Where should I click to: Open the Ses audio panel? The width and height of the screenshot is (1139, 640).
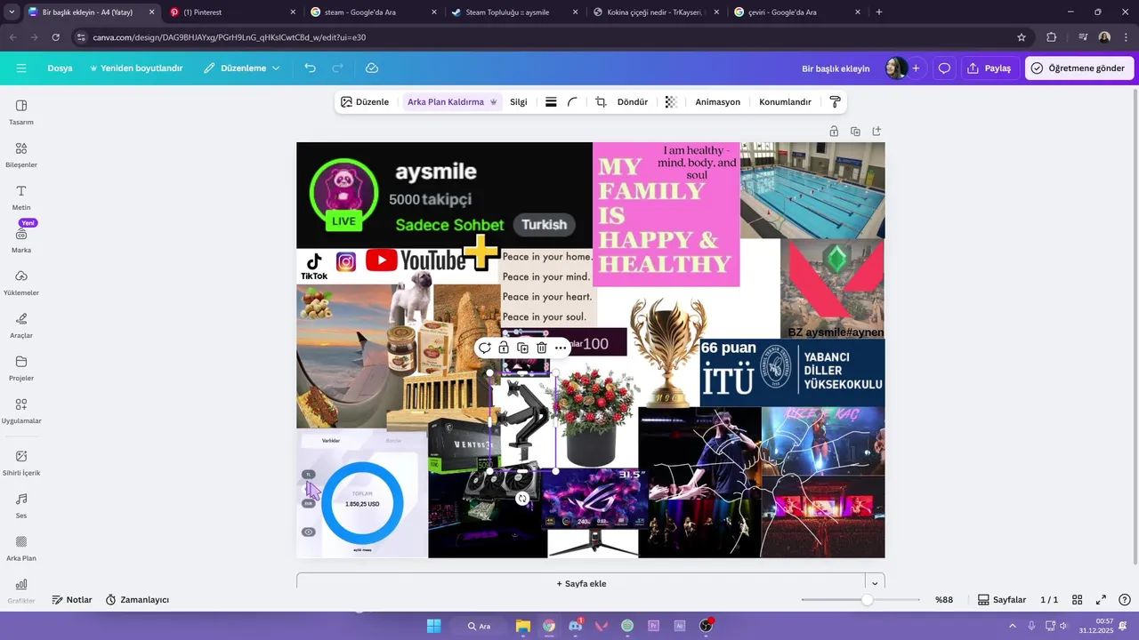tap(21, 505)
